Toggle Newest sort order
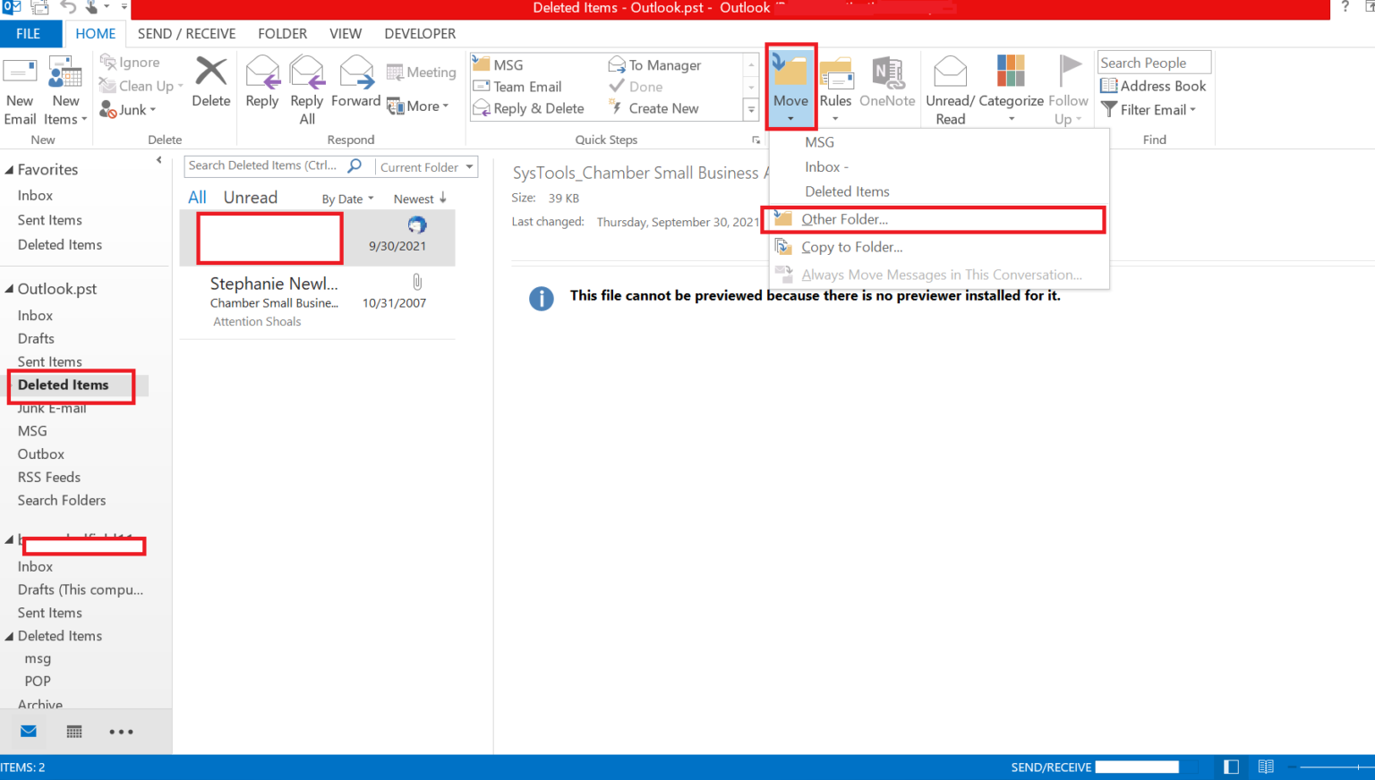Image resolution: width=1375 pixels, height=780 pixels. point(420,199)
